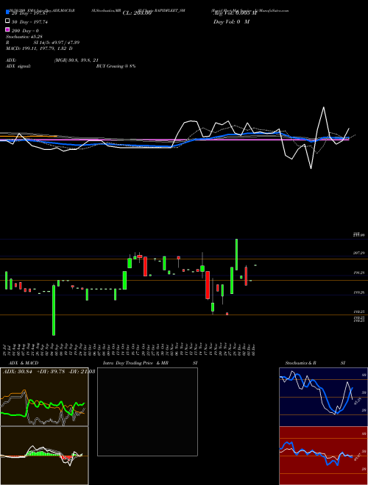Viewport: 368px width, 485px height.
Task: Click the 'Intra Day Trading Price & MR' title
Action: (135, 363)
